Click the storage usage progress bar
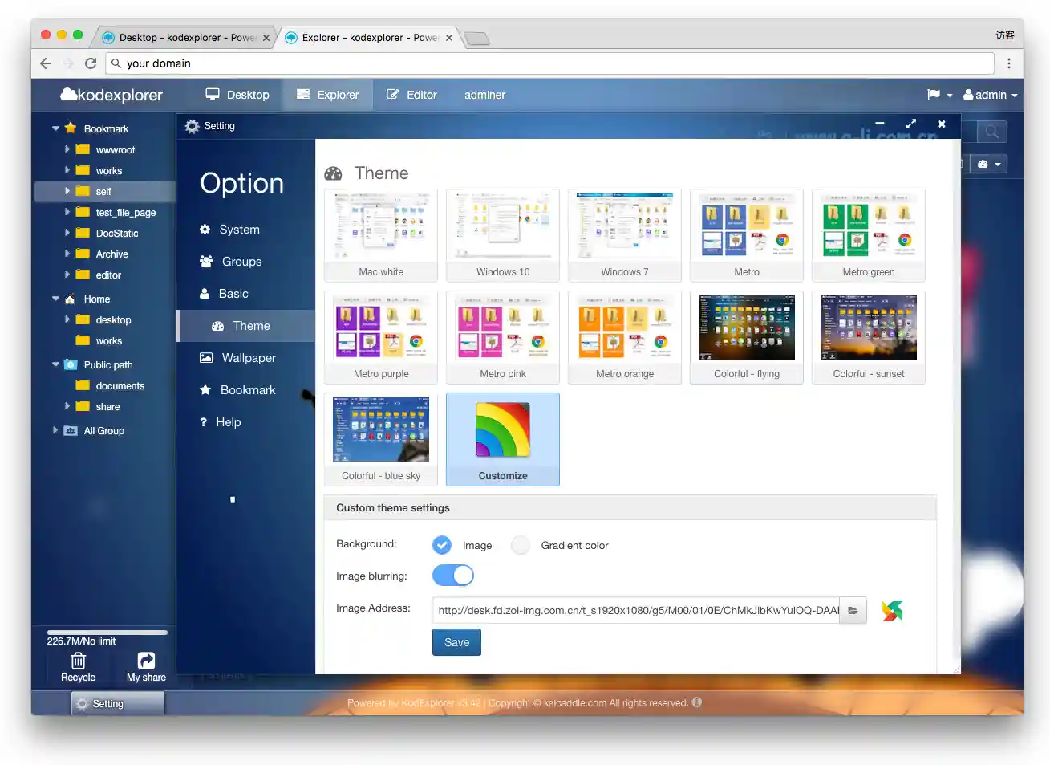This screenshot has width=1050, height=765. pyautogui.click(x=107, y=633)
